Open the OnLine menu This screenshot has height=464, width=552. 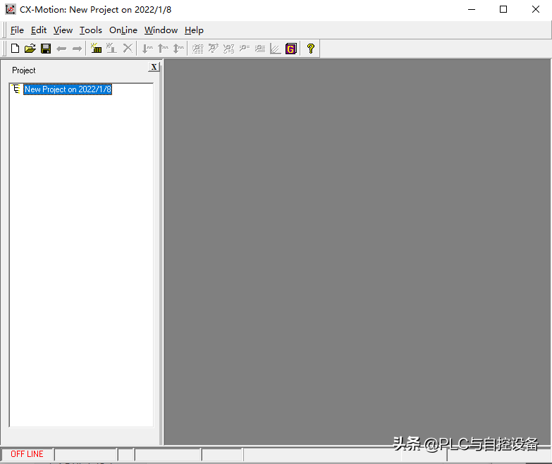pos(123,30)
